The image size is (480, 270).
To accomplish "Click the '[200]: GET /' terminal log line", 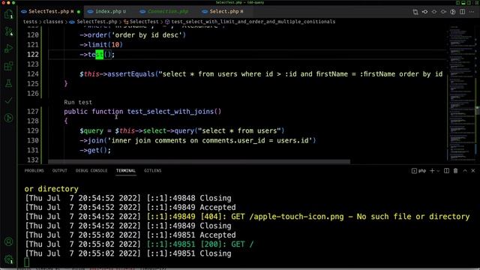I will [139, 244].
